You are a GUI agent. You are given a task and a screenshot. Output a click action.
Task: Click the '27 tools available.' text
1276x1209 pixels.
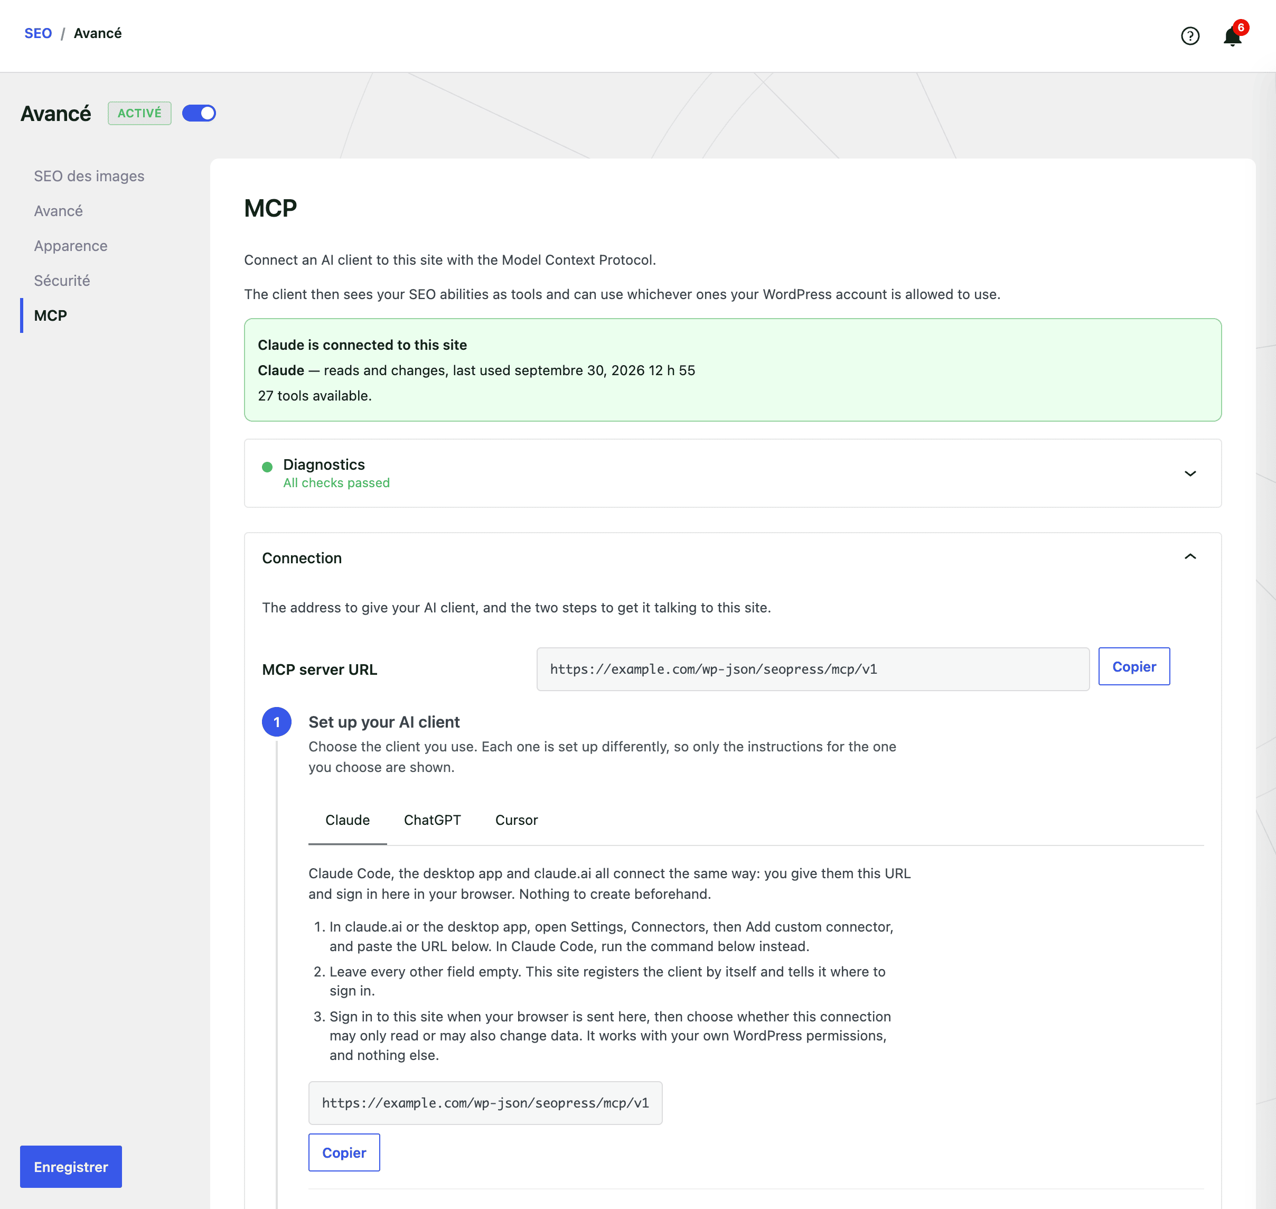[x=314, y=396]
